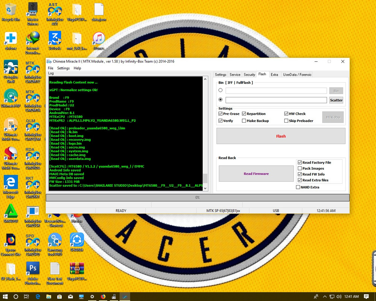Click the log scrollbar up arrow

point(205,79)
